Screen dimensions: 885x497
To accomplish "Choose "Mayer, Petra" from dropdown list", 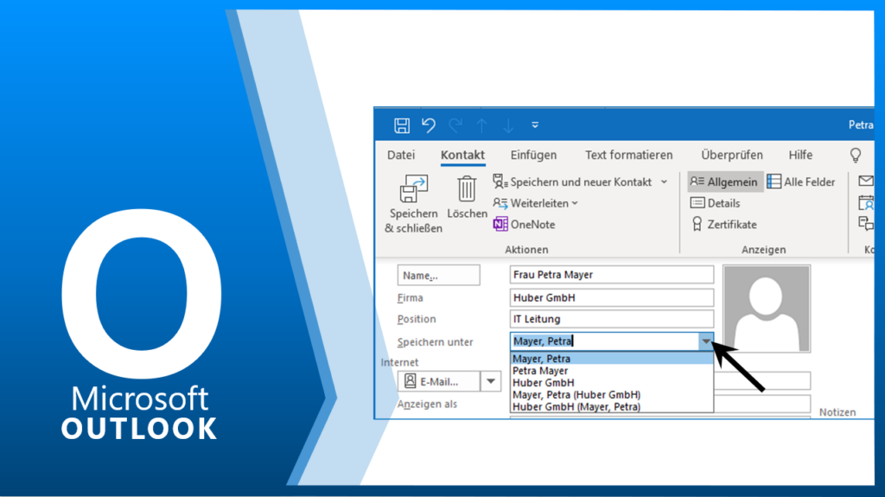I will (x=612, y=359).
